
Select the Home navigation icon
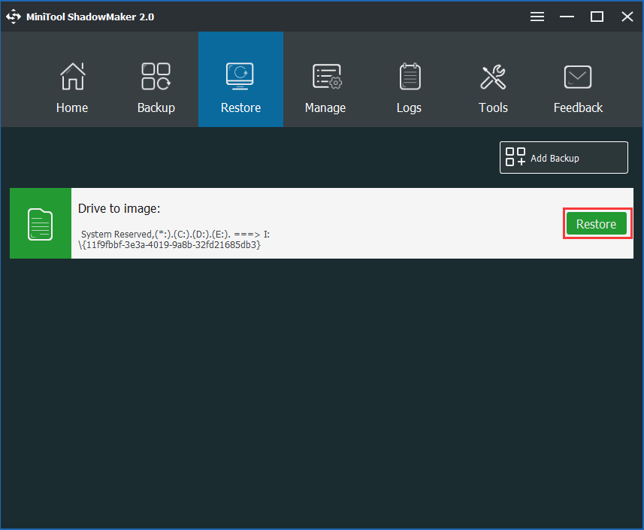(x=71, y=76)
